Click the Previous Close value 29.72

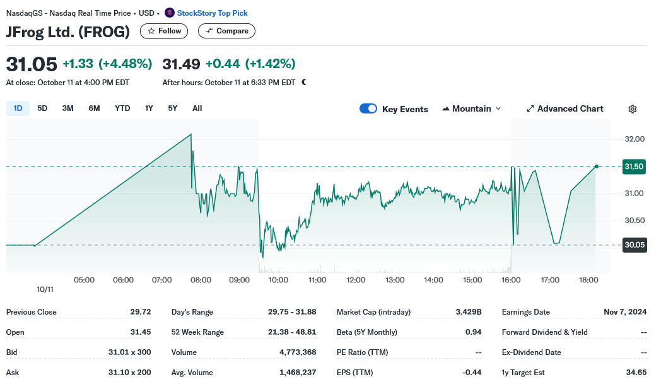141,312
